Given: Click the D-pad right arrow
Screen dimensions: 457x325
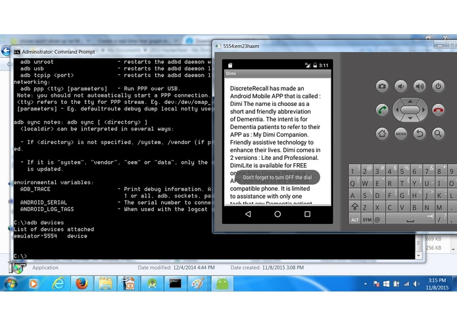Looking at the screenshot, I should pyautogui.click(x=423, y=110).
